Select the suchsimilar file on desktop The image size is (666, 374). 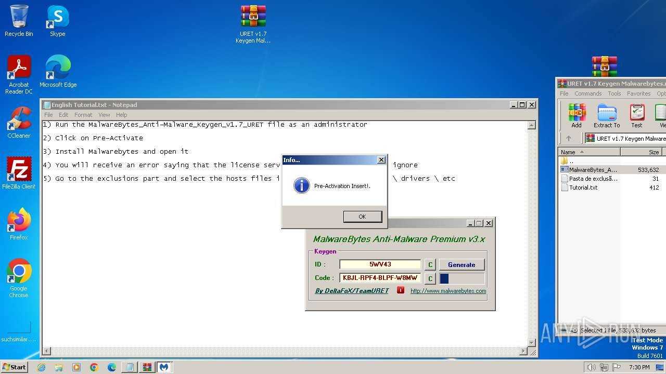19,332
